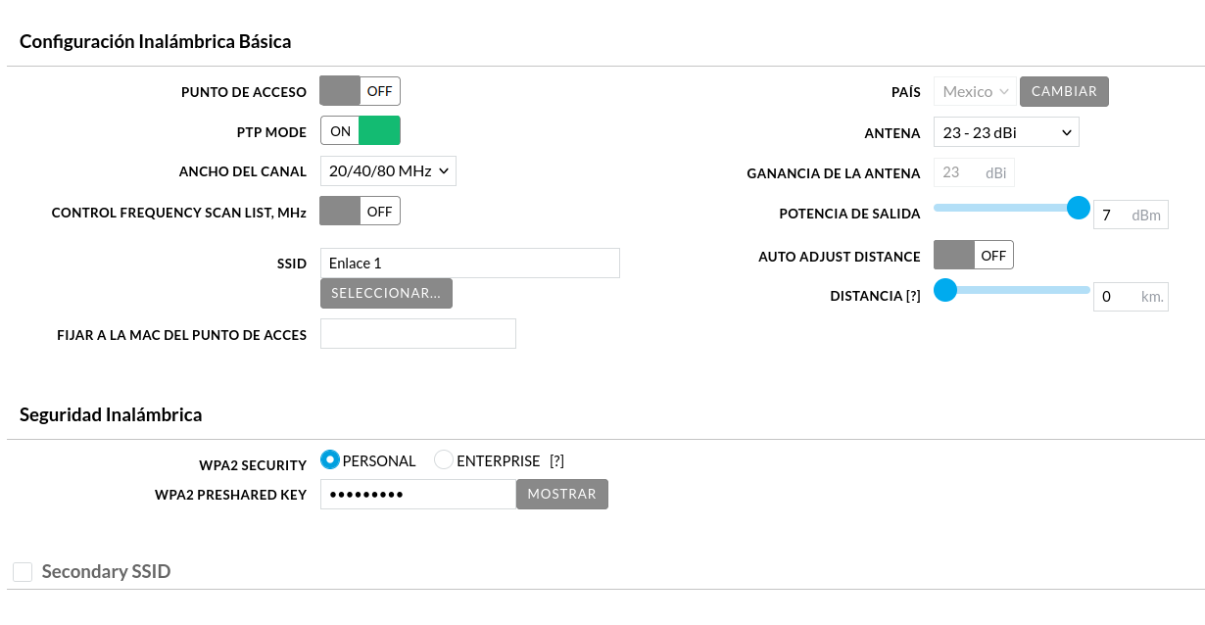The image size is (1205, 625).
Task: Click the SSID text field
Action: tap(469, 263)
